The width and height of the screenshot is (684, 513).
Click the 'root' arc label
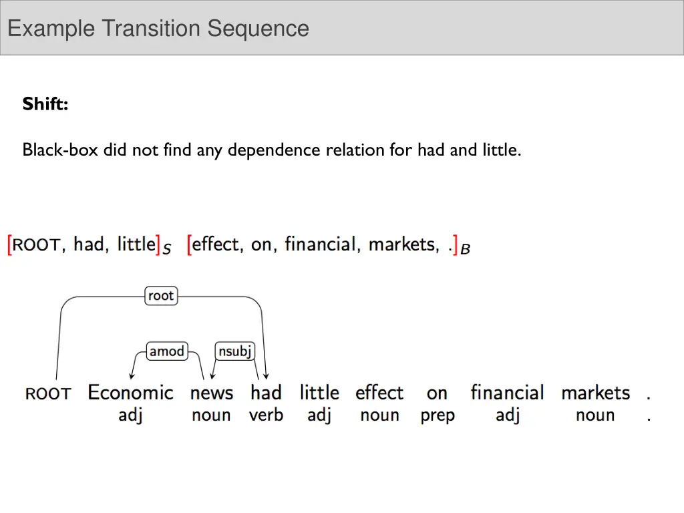coord(161,295)
